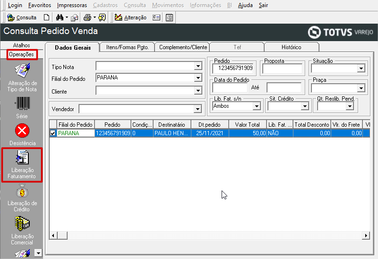Click the PARANA cell in grid row
378x259 pixels.
click(x=76, y=133)
